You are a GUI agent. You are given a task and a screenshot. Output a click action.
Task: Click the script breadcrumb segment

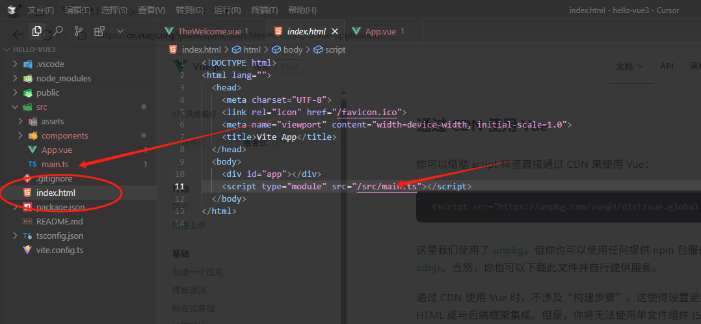336,49
